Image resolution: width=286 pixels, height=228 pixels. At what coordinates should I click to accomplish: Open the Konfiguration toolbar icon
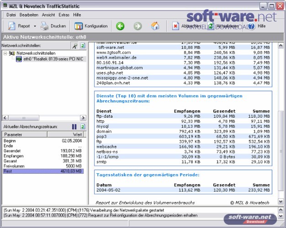tap(79, 26)
